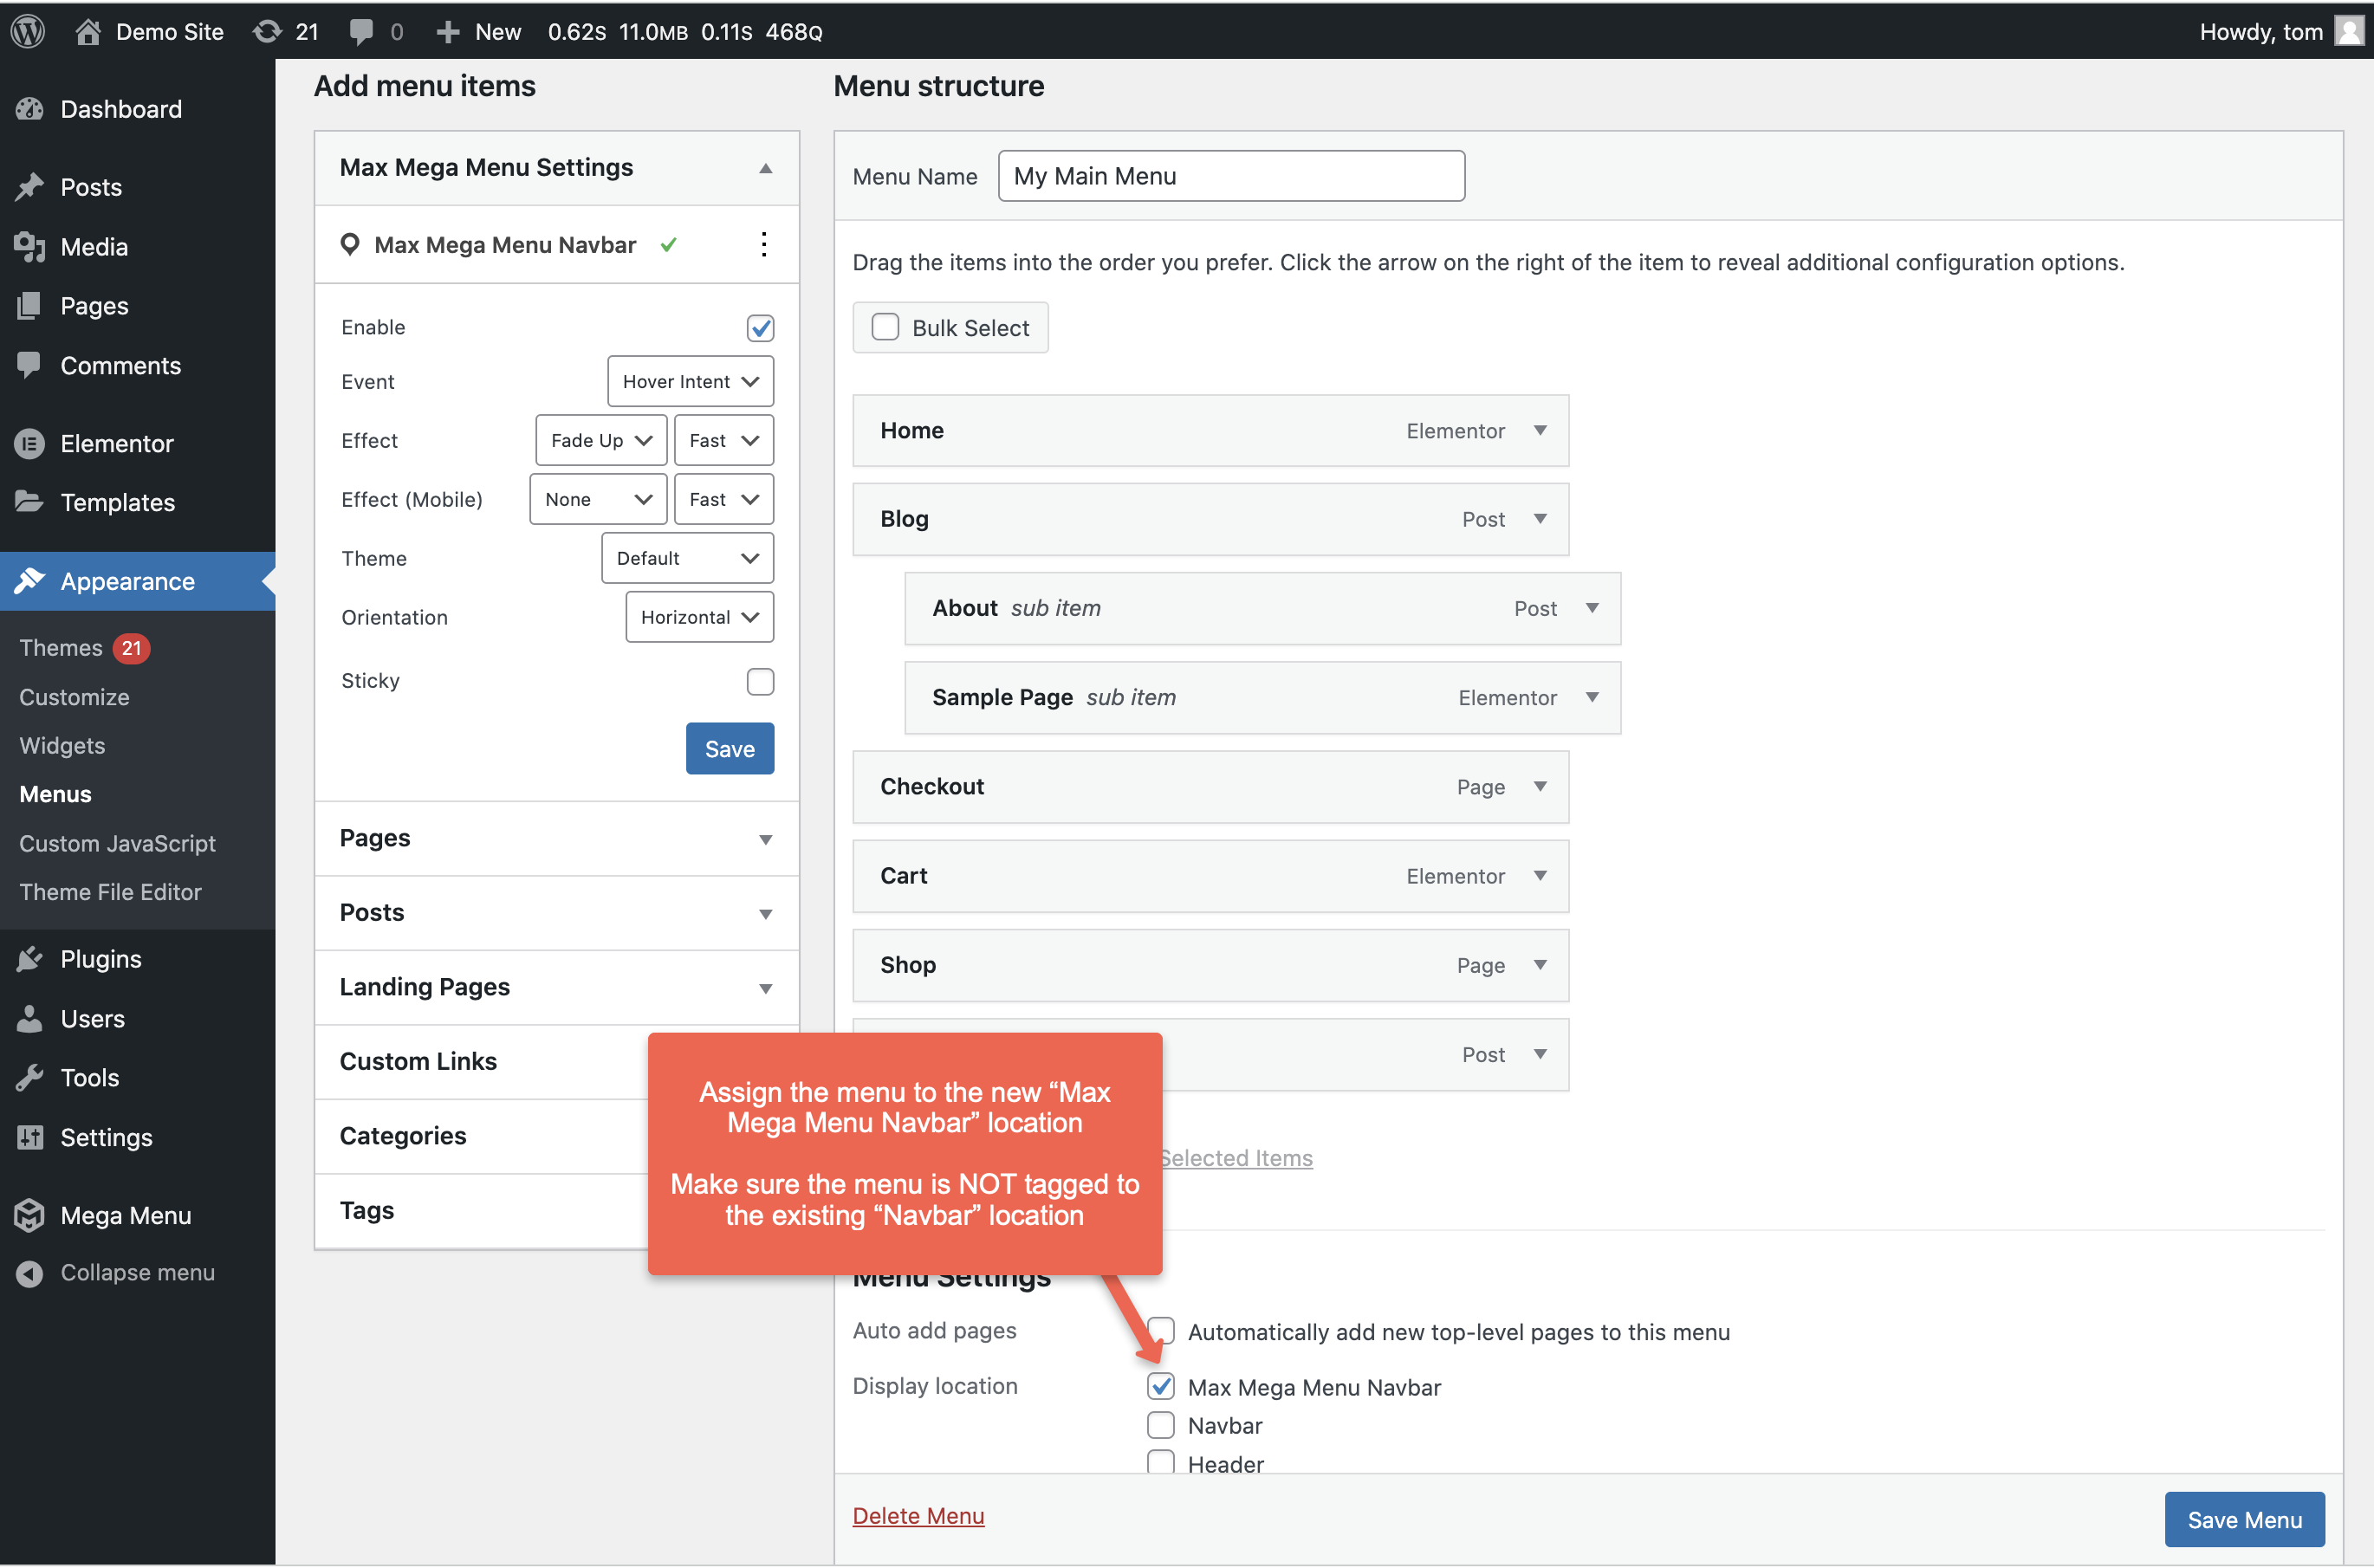Toggle the Sticky checkbox
Viewport: 2374px width, 1568px height.
760,681
